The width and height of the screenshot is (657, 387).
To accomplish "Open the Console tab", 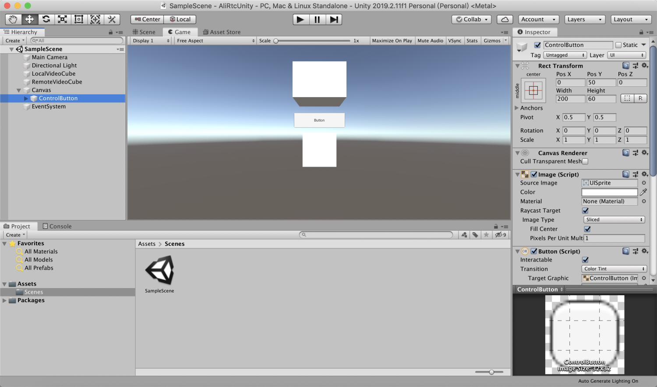I will click(57, 226).
